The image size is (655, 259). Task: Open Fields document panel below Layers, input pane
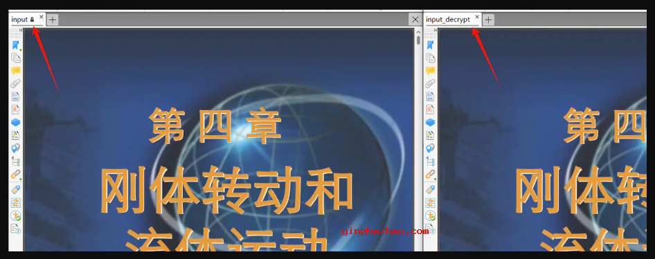(15, 135)
